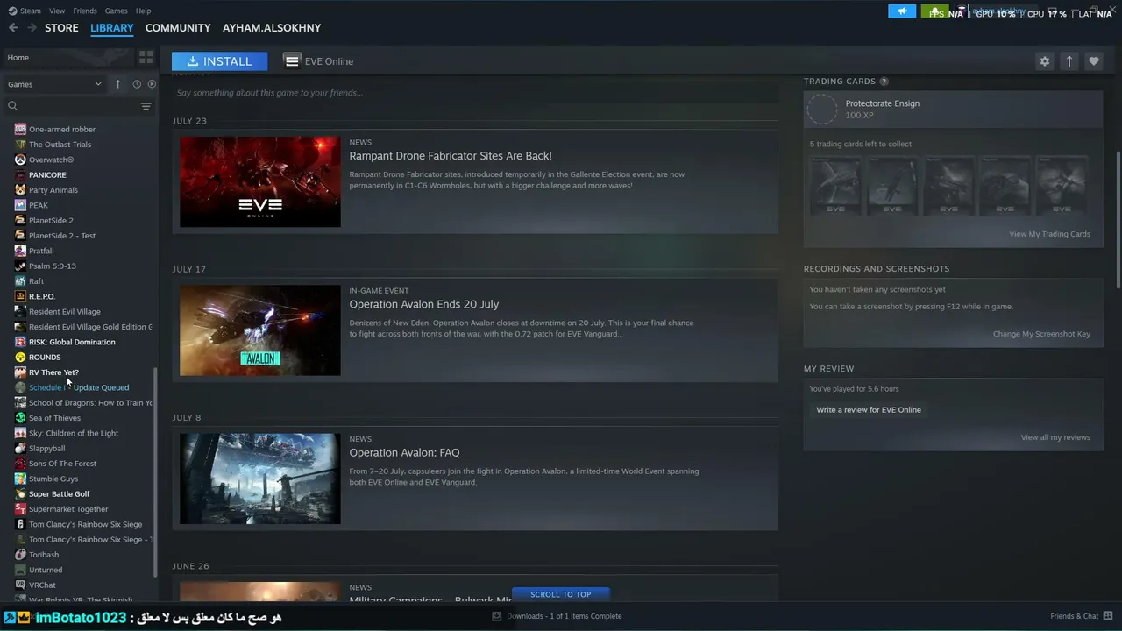1122x631 pixels.
Task: Click the Toribash game icon
Action: pos(20,555)
